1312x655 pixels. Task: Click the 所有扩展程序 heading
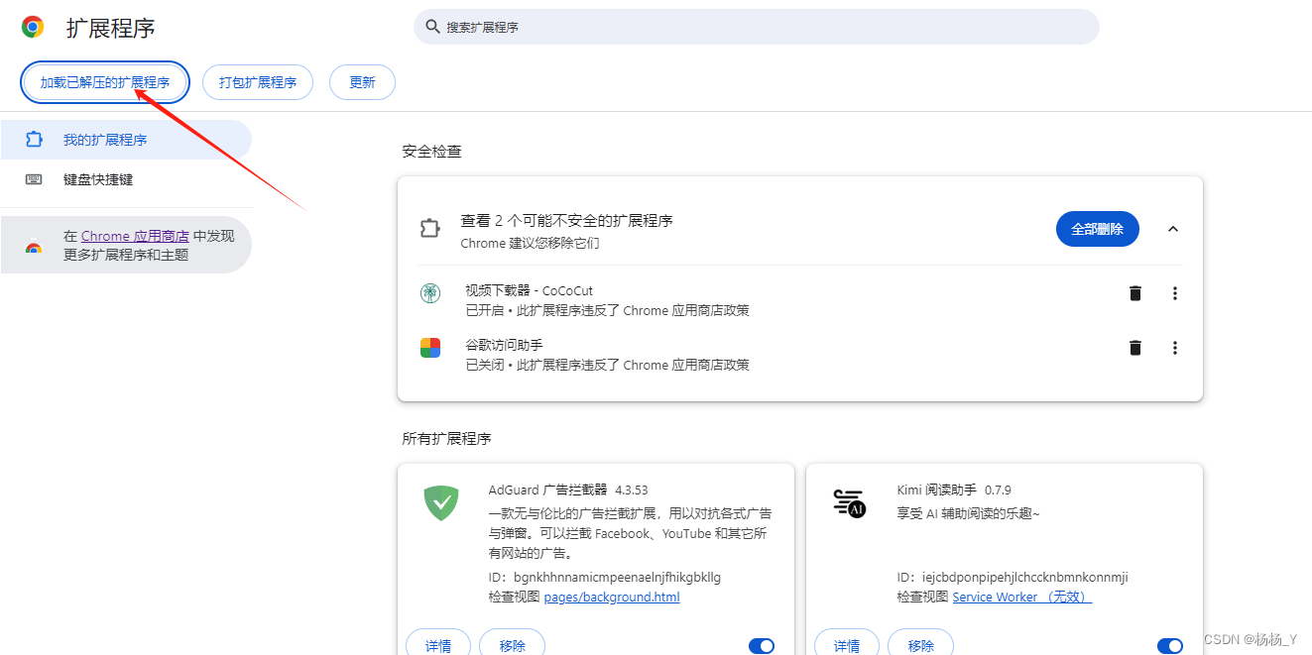click(x=446, y=438)
